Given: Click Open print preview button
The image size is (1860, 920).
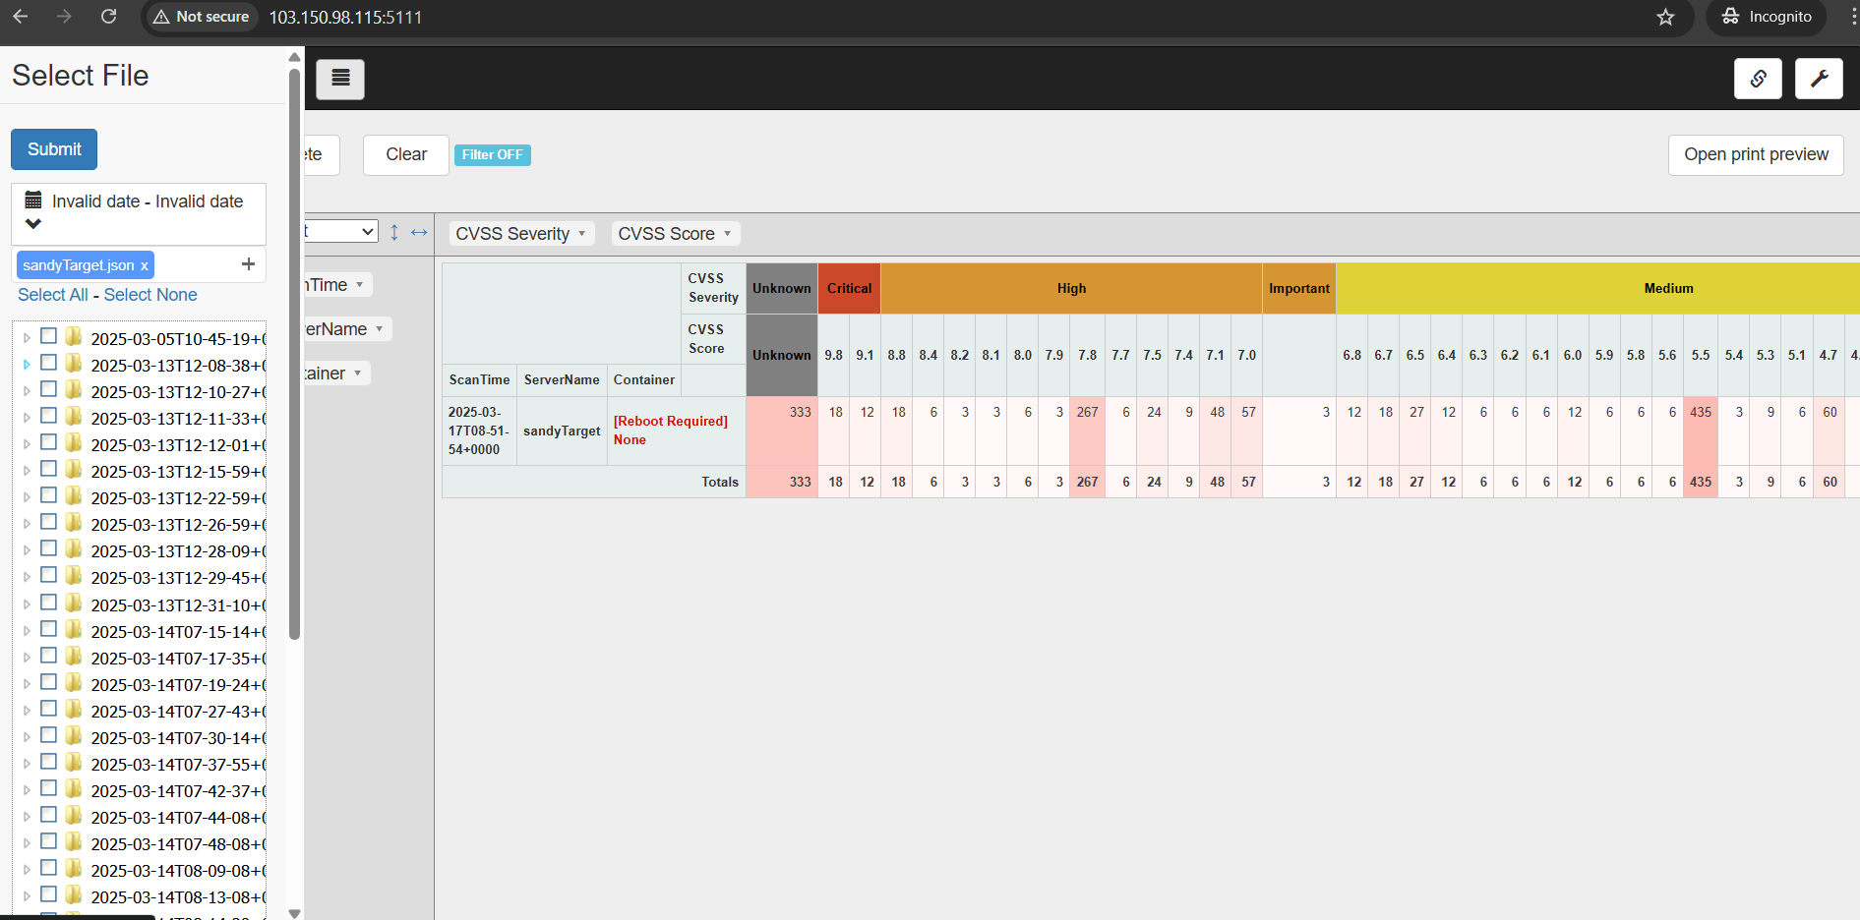Looking at the screenshot, I should [1755, 155].
